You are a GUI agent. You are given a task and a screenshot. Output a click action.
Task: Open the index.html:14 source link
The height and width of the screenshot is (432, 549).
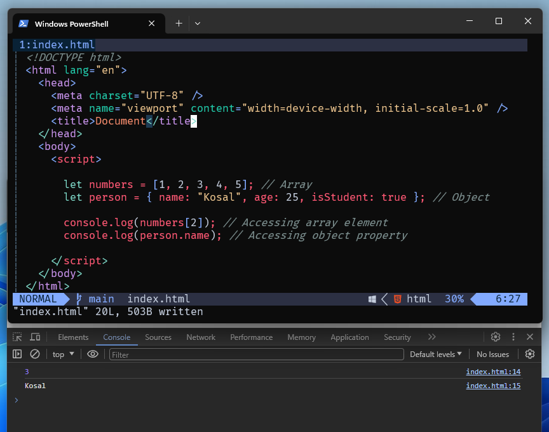pyautogui.click(x=493, y=372)
